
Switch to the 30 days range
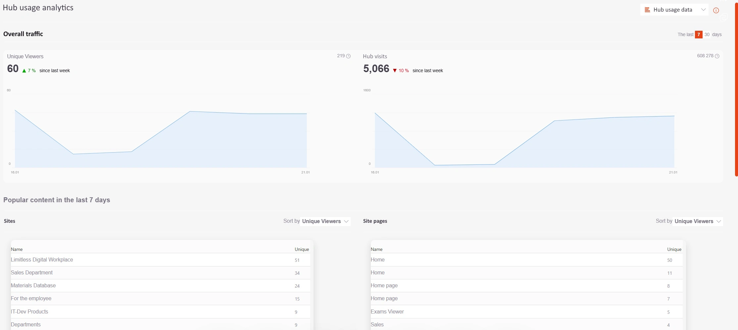click(707, 34)
